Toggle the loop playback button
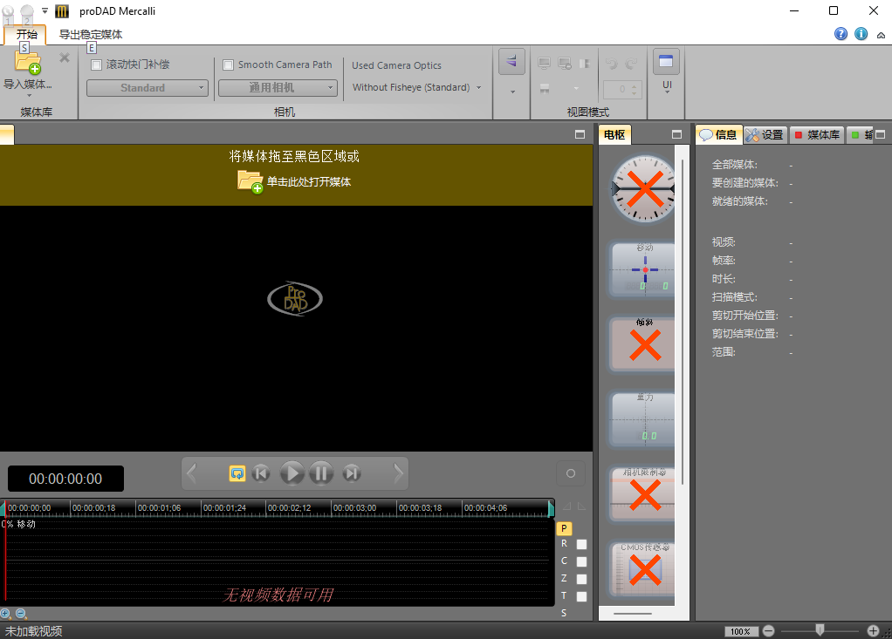892x639 pixels. click(237, 473)
